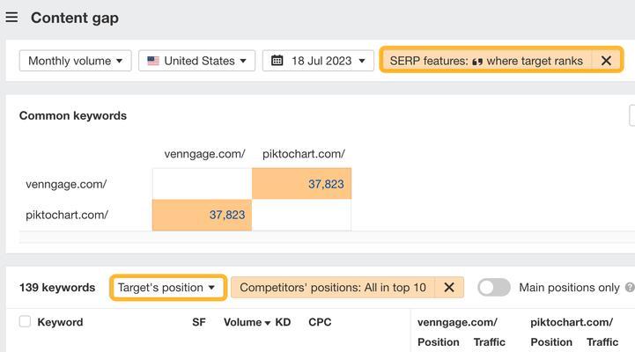Open the 18 Jul 2023 date picker

[318, 61]
